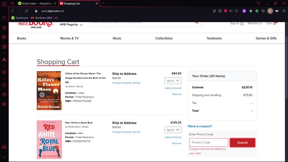Open Easy Setup icon in toolbar

tap(284, 11)
